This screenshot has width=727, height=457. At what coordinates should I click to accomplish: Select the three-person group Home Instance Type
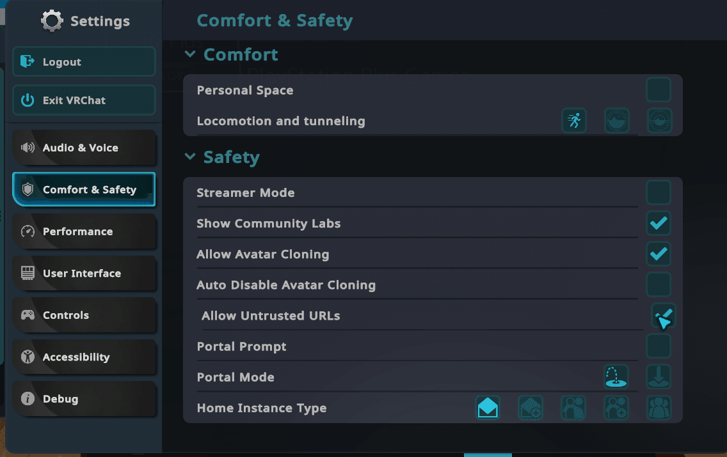[x=659, y=407]
